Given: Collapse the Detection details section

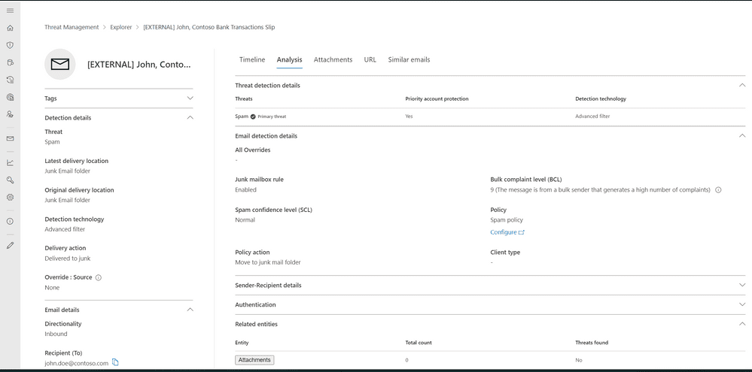Looking at the screenshot, I should 190,118.
